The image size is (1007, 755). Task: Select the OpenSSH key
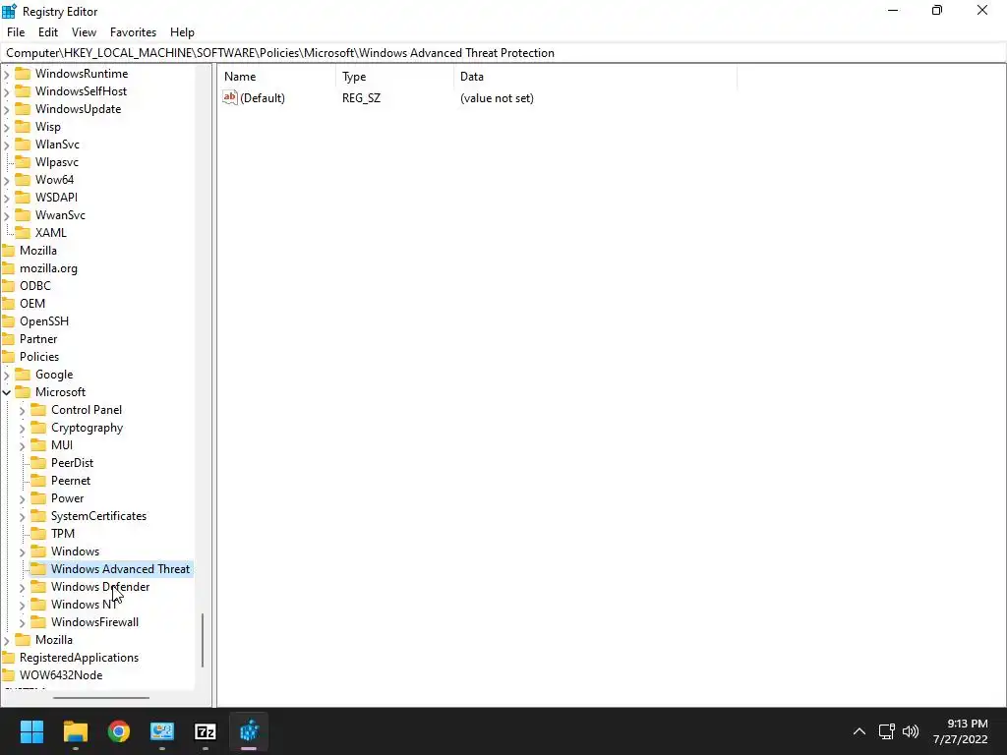coord(43,321)
